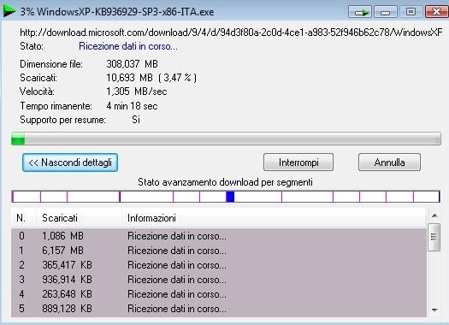Click the 'Si' resume support value
Screen dimensions: 449x325
(136, 120)
